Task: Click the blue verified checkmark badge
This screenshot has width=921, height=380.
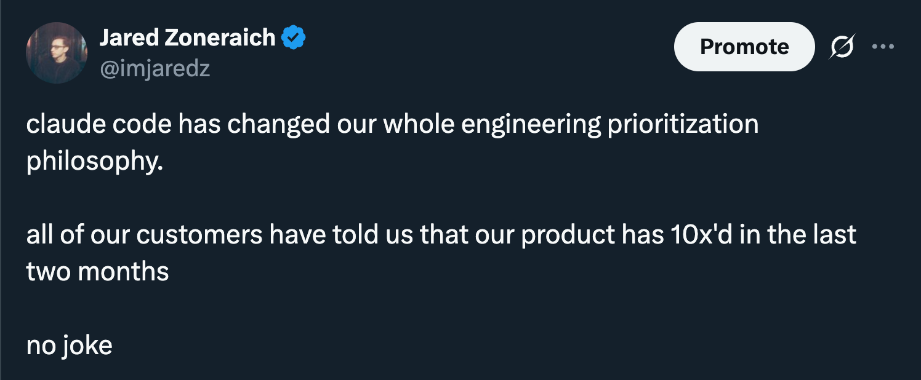Action: (294, 38)
